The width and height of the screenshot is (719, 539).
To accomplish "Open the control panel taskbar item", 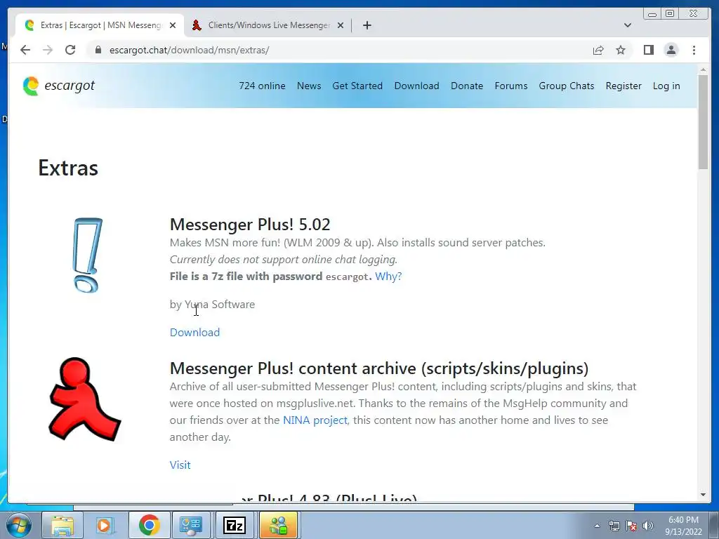I will (x=191, y=525).
